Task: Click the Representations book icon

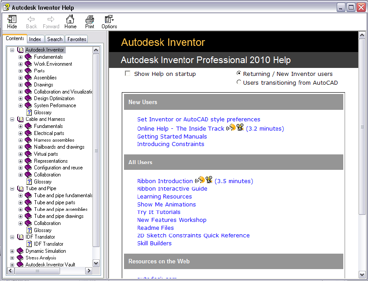Action: tap(28, 161)
